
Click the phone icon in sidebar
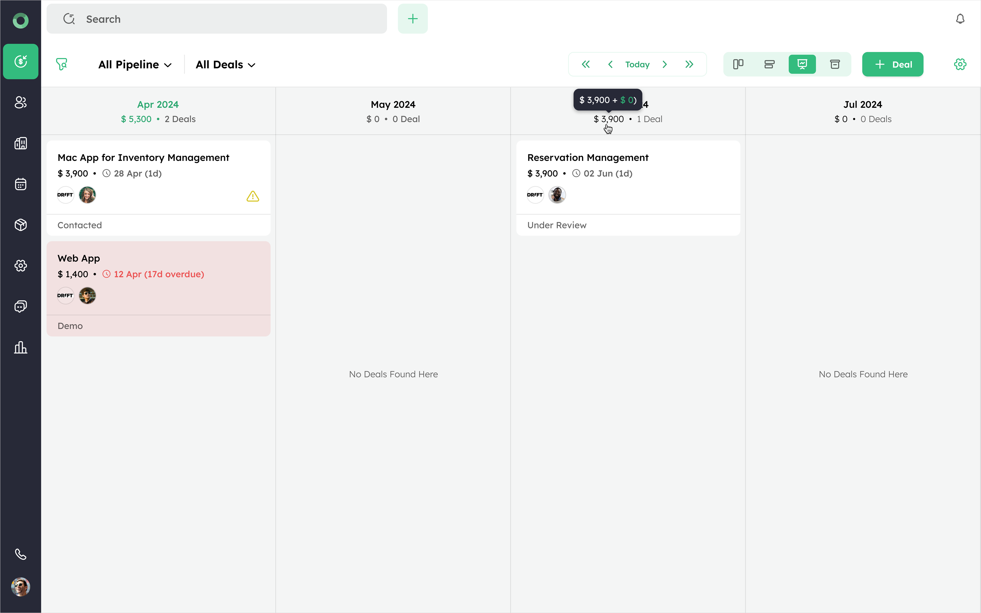click(20, 554)
